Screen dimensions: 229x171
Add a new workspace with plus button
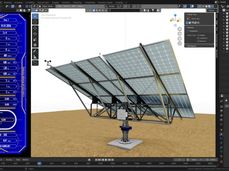coord(126,2)
